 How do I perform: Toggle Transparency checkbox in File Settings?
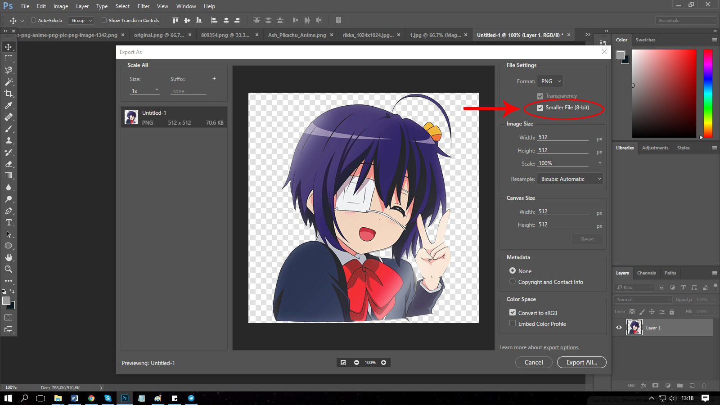click(540, 96)
